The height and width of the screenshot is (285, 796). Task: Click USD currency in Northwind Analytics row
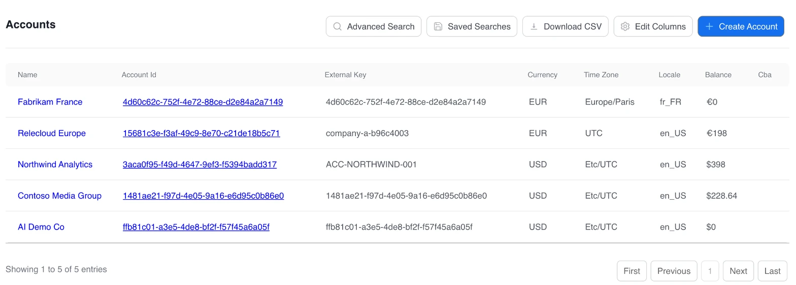[538, 165]
